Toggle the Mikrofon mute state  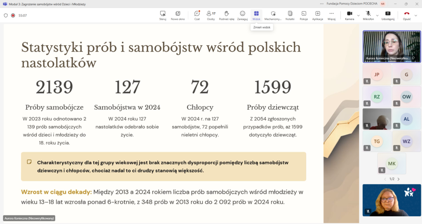tap(368, 15)
